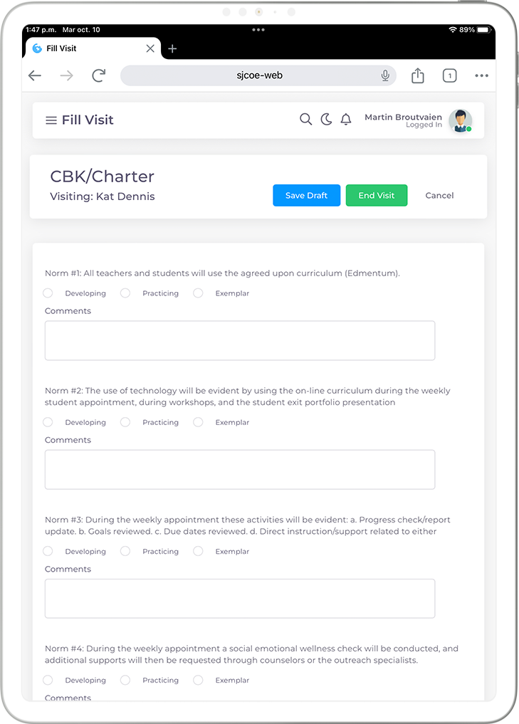Screen dimensions: 519x724
Task: Select Developing for Norm #1
Action: tap(48, 293)
